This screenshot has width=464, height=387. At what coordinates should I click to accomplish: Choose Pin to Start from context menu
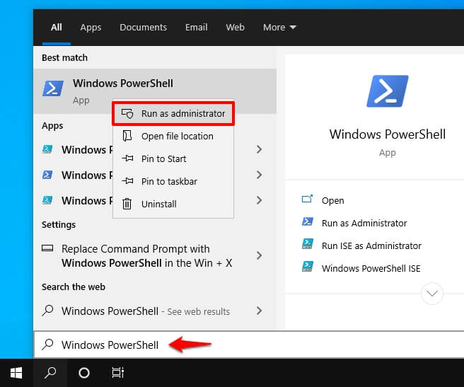[173, 158]
